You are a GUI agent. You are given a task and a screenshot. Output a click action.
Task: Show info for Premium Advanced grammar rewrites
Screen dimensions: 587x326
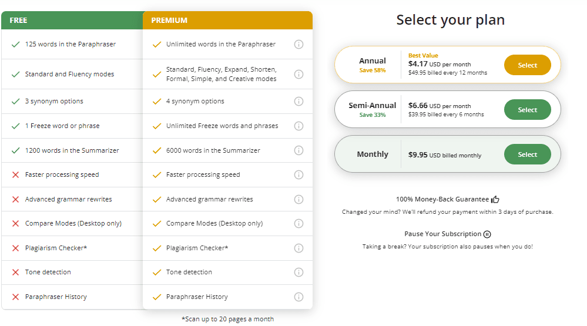click(298, 199)
